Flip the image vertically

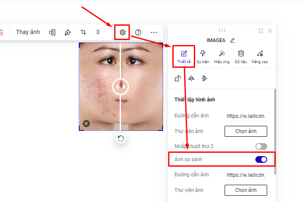[204, 78]
